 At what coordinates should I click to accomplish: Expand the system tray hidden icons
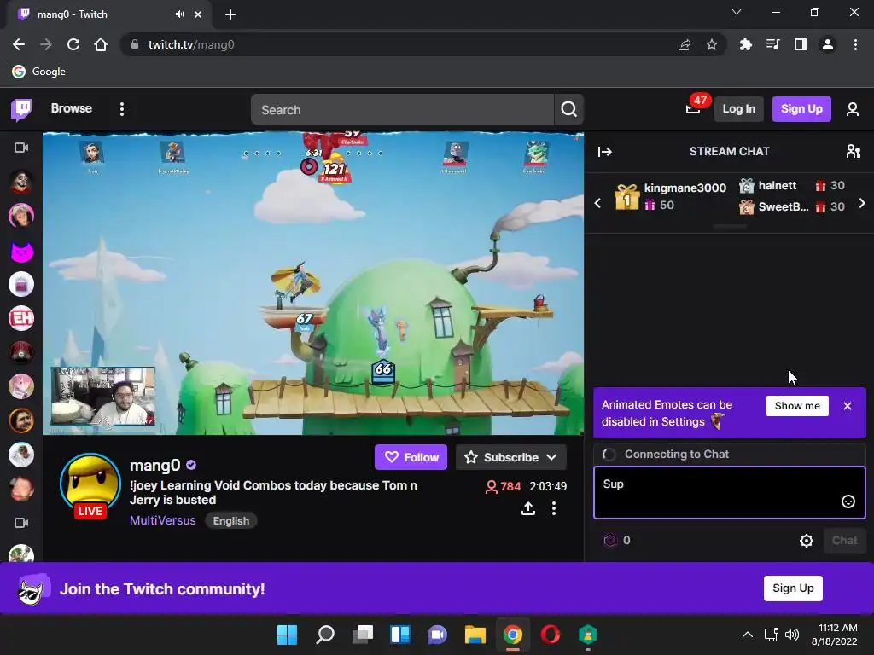click(x=748, y=635)
